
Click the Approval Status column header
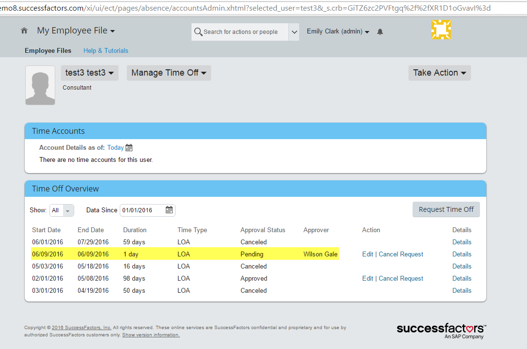pyautogui.click(x=263, y=230)
